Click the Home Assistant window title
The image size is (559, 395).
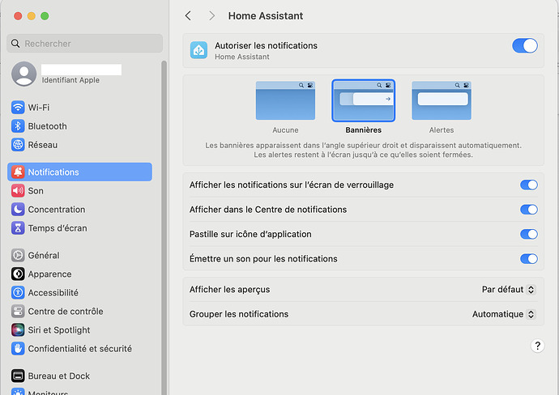266,15
